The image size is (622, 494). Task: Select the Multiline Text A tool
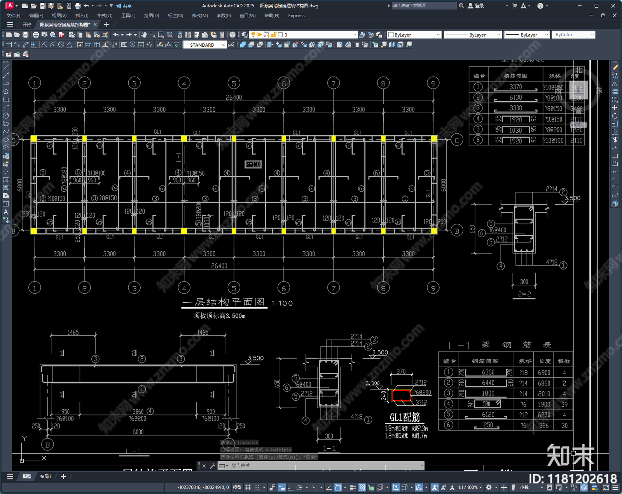pos(6,212)
